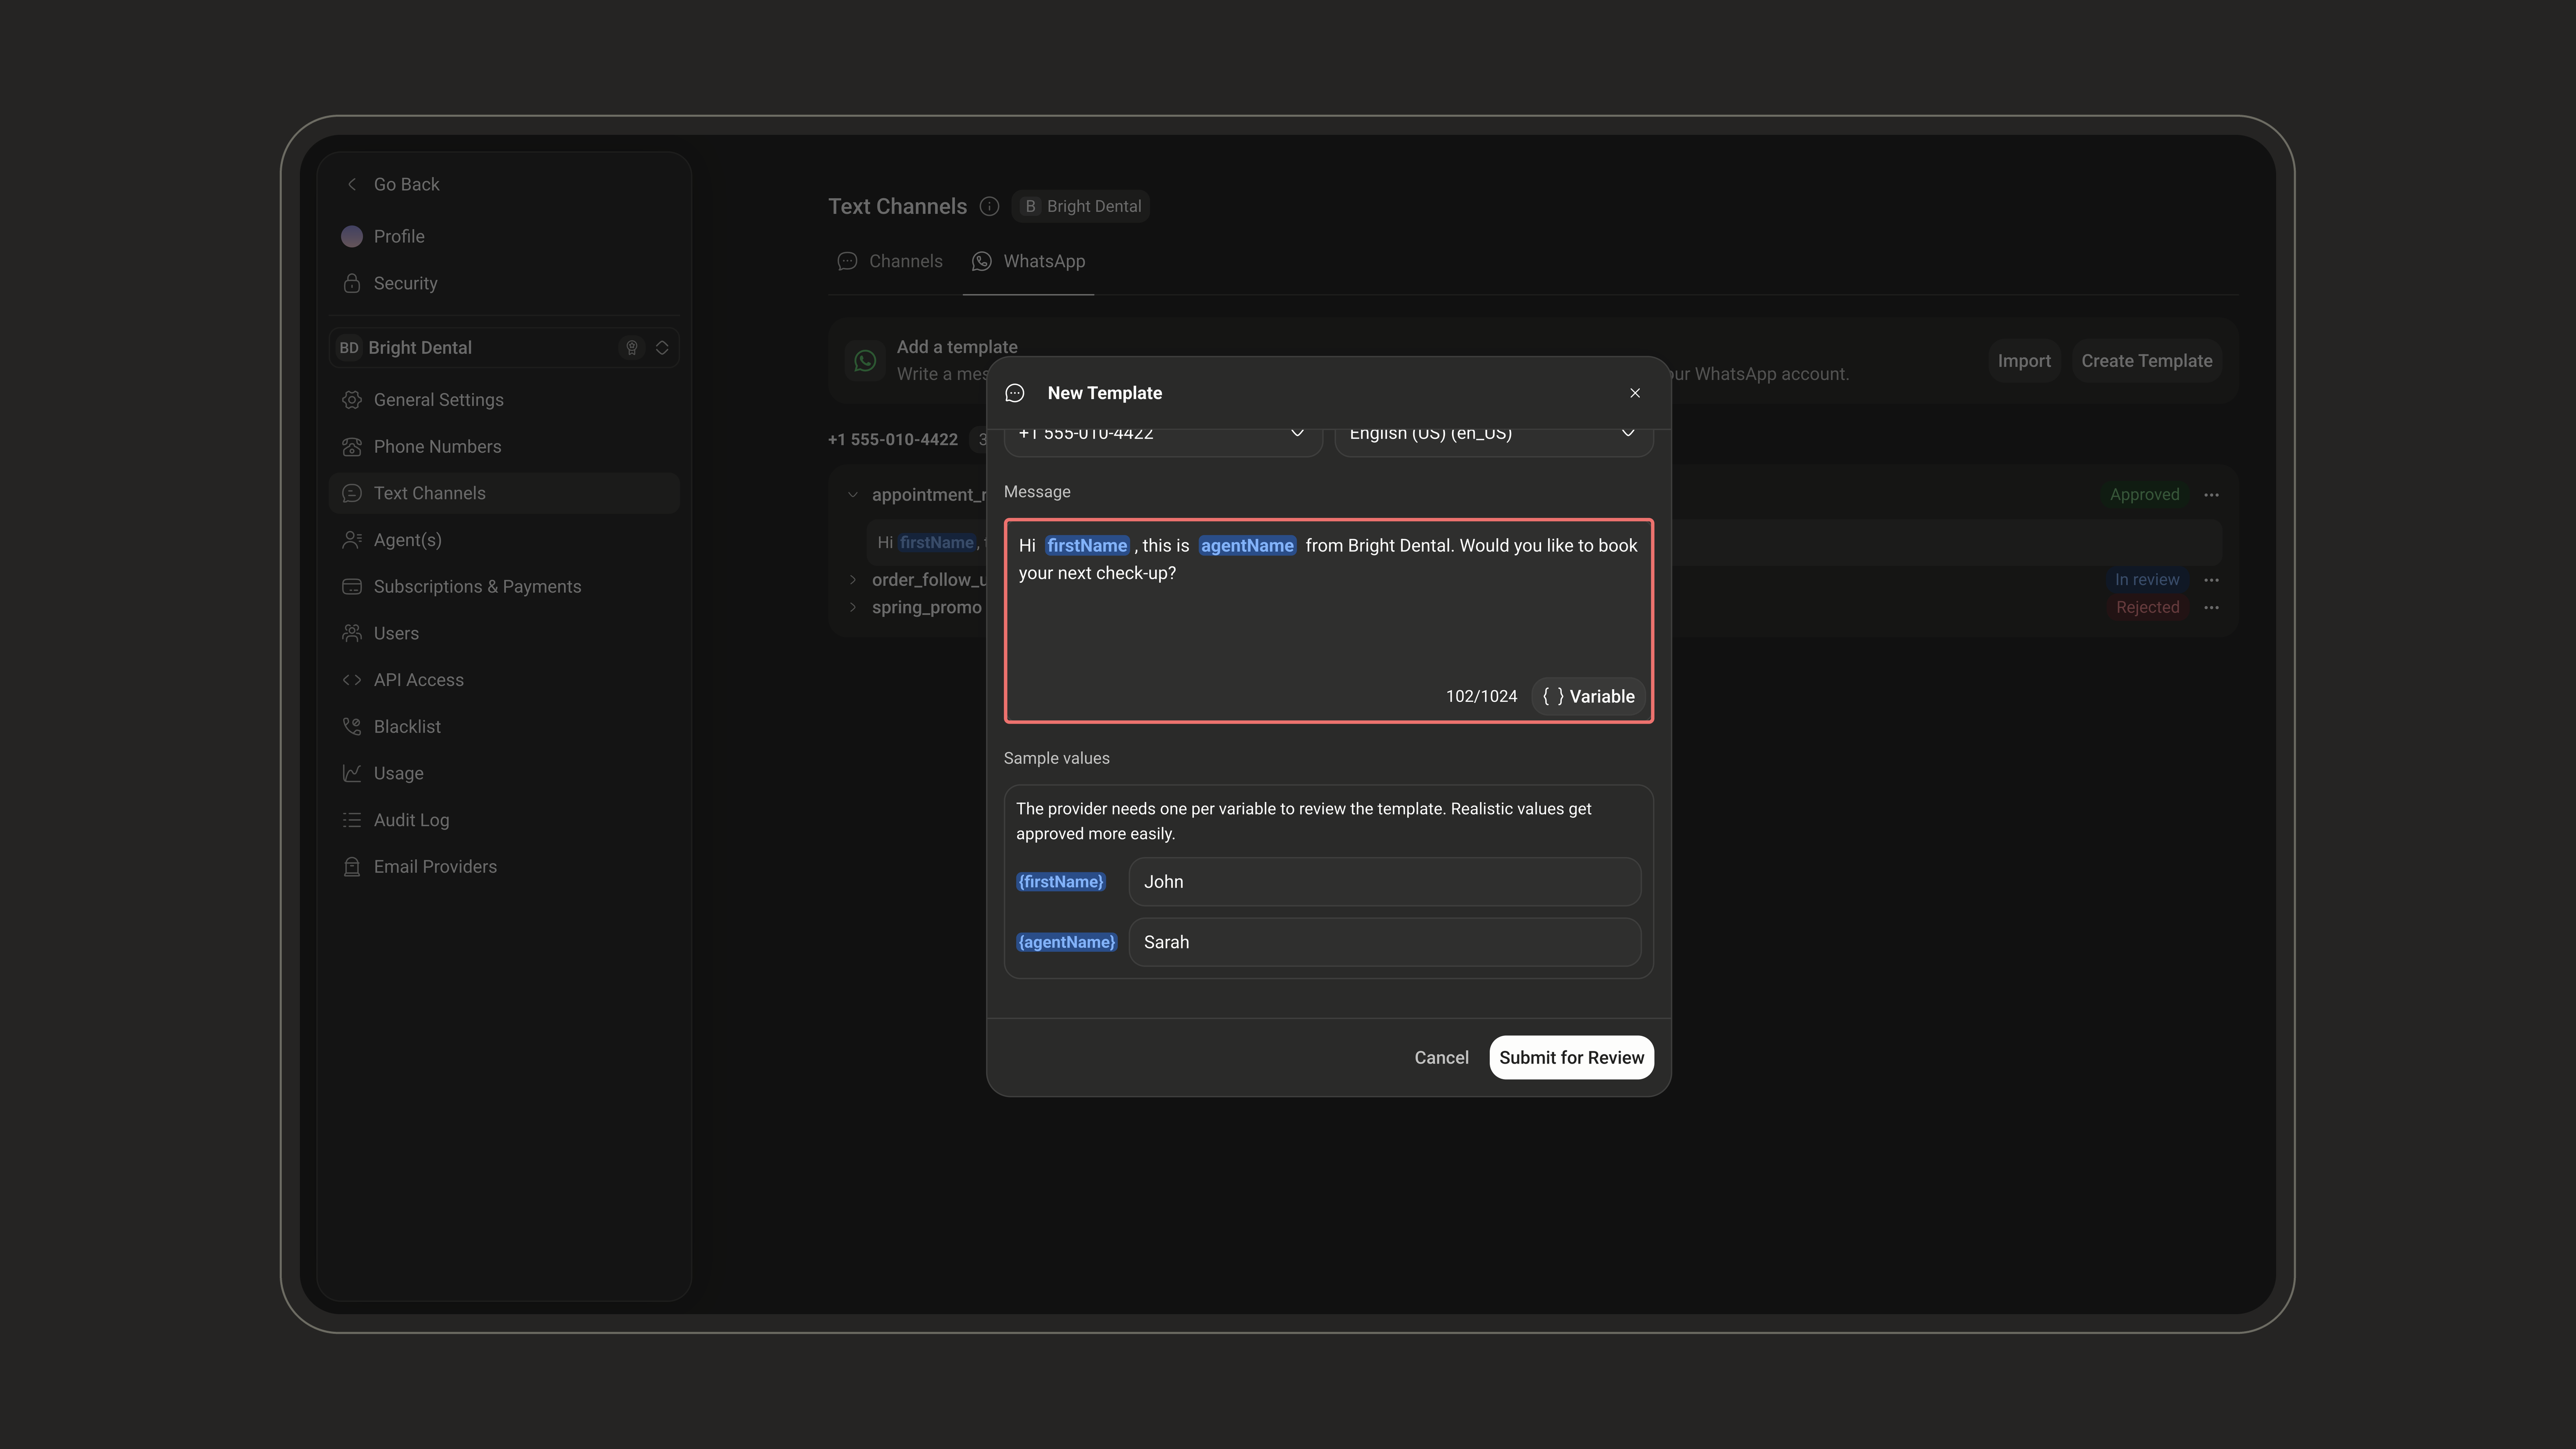Open Text Channels in sidebar
Viewport: 2576px width, 1449px height.
tap(504, 493)
